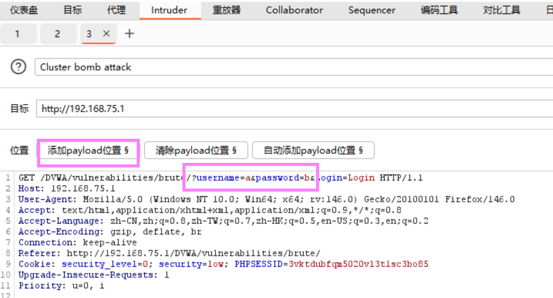
Task: Open the 重放器 tab
Action: click(227, 10)
